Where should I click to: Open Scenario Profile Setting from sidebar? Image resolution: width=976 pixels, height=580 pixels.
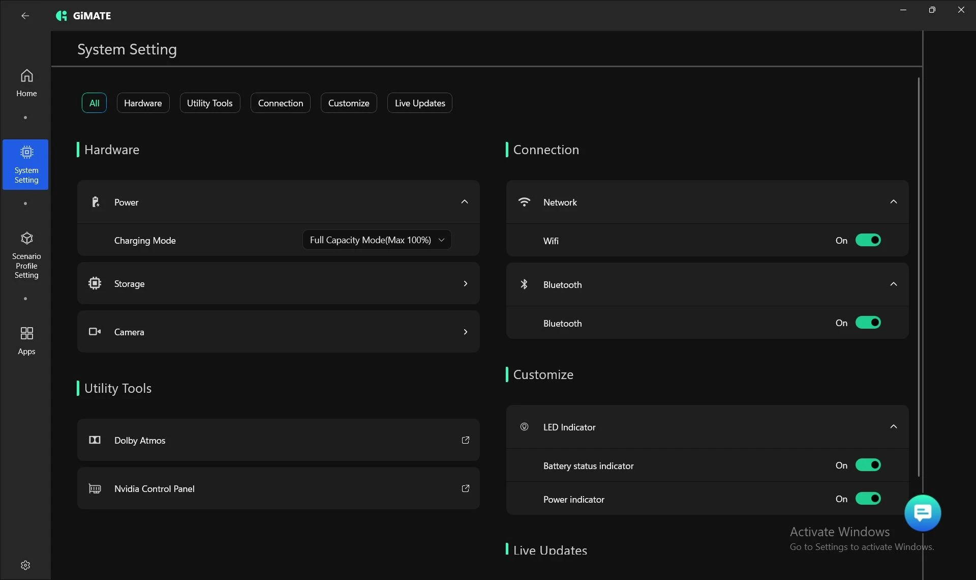pyautogui.click(x=26, y=255)
